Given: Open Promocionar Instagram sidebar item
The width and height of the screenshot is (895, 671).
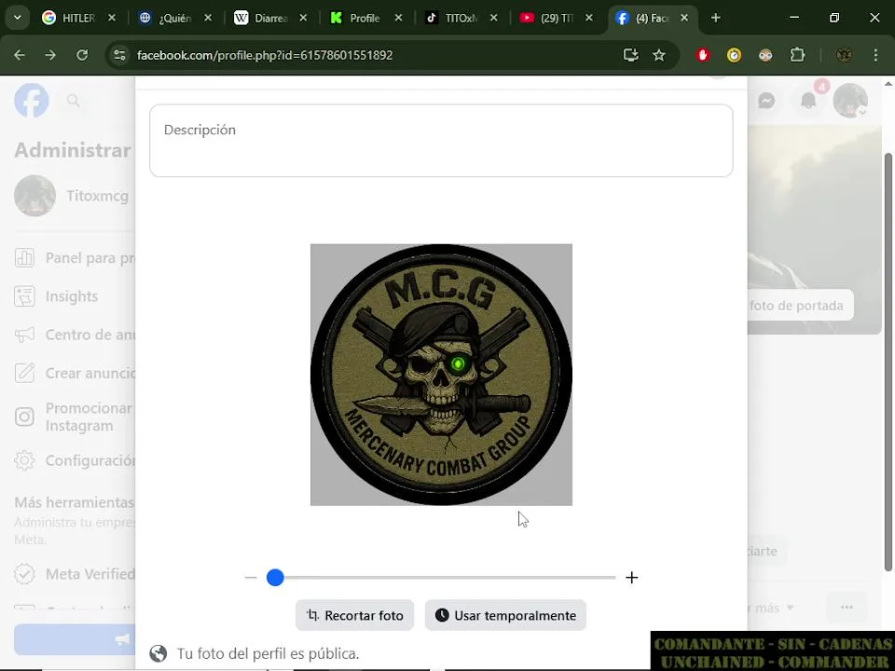Looking at the screenshot, I should 75,418.
